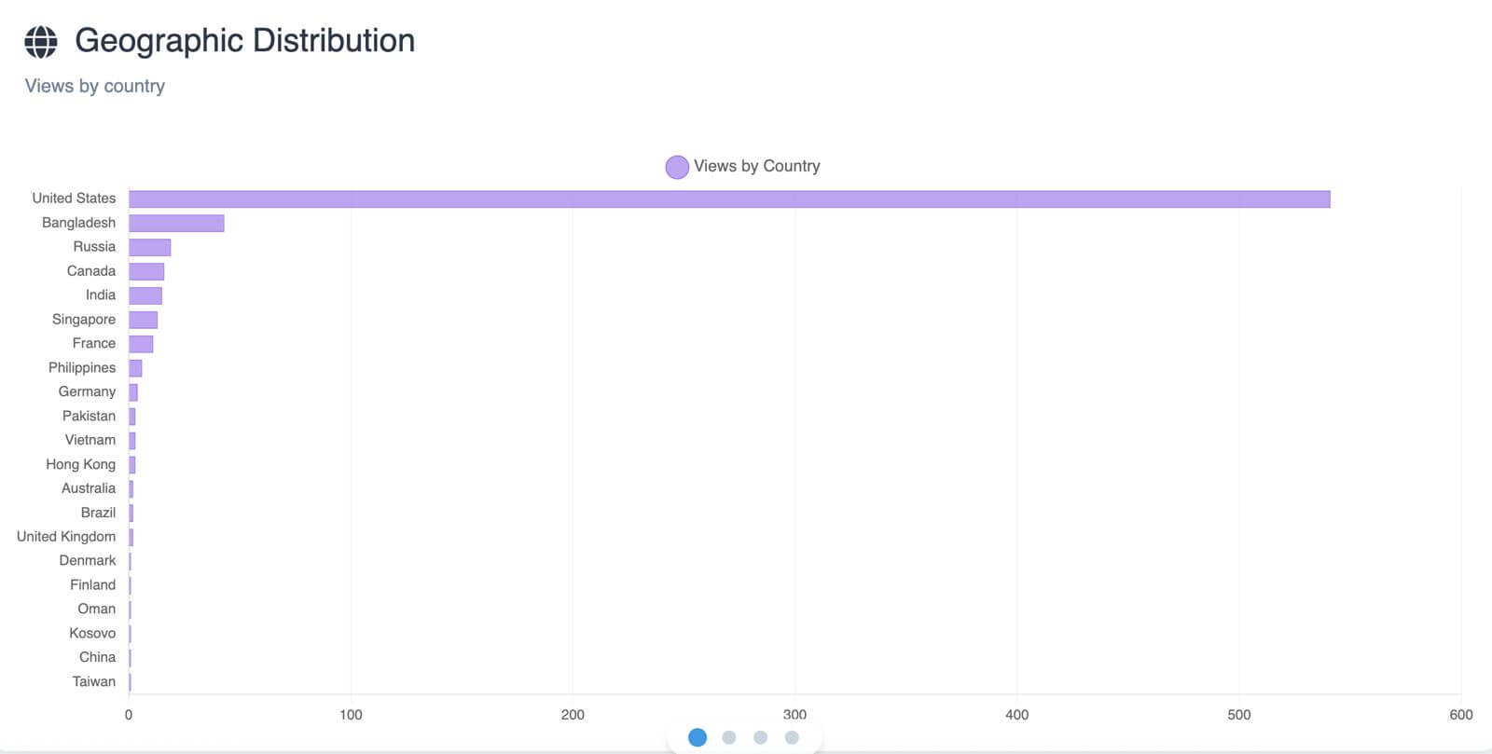Image resolution: width=1492 pixels, height=754 pixels.
Task: Go to the second carousel dot
Action: [x=729, y=737]
